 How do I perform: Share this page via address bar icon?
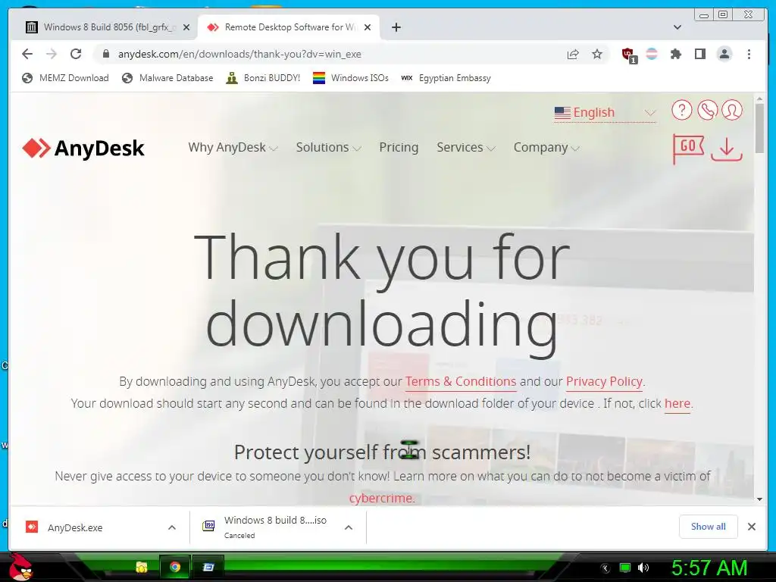tap(573, 54)
